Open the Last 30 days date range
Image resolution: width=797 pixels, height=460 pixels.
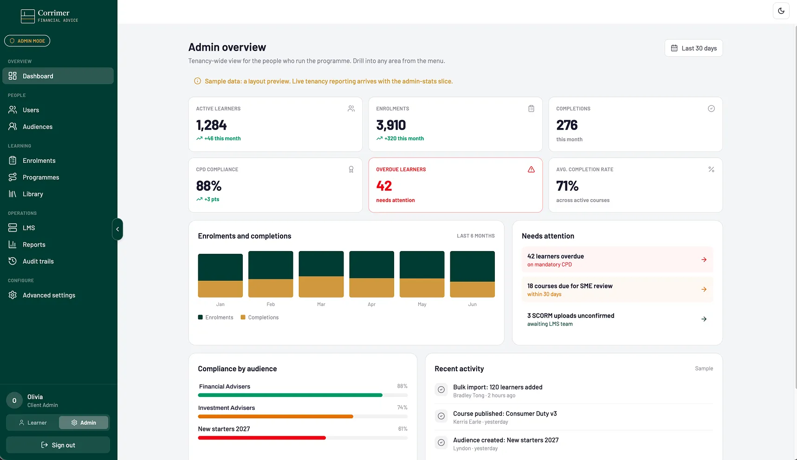pos(693,48)
